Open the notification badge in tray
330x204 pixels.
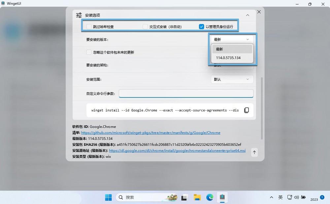click(x=322, y=197)
